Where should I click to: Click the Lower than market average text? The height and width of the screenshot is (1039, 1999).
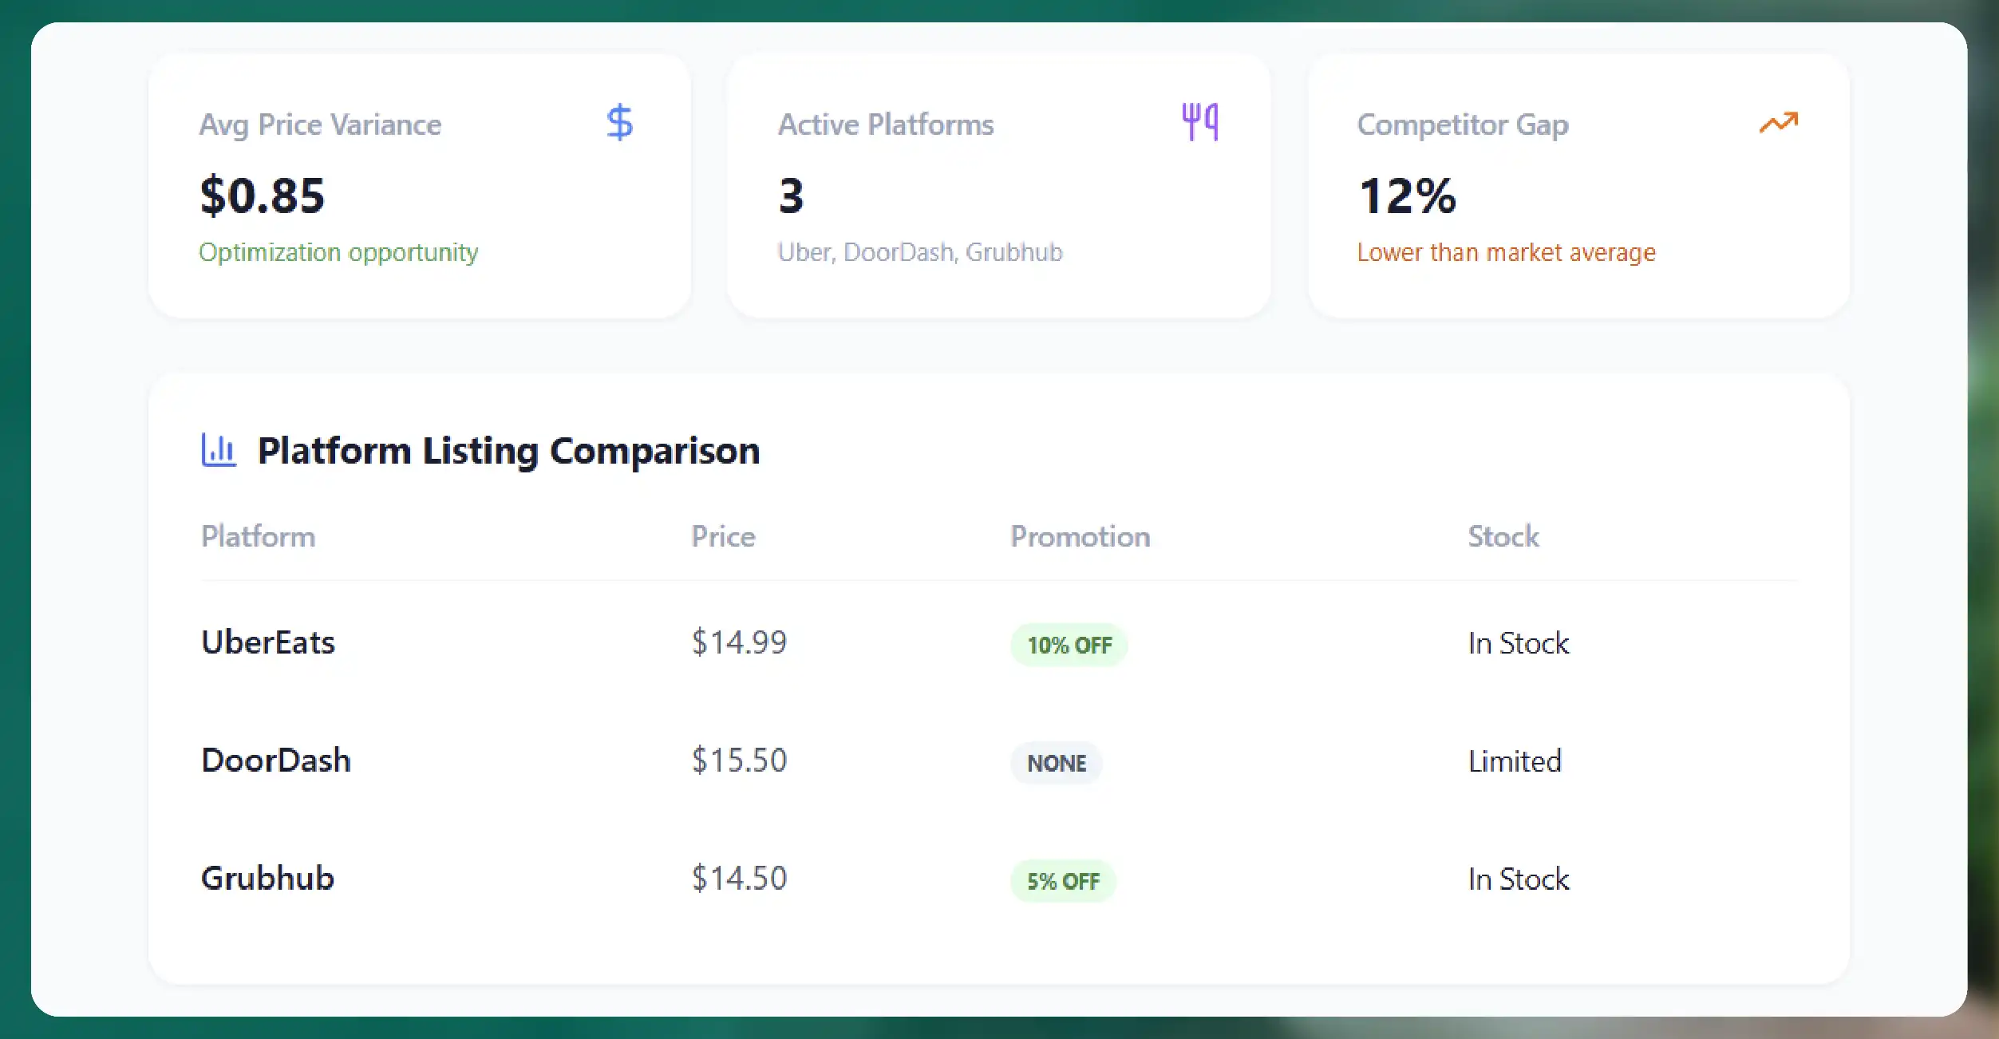pos(1507,253)
